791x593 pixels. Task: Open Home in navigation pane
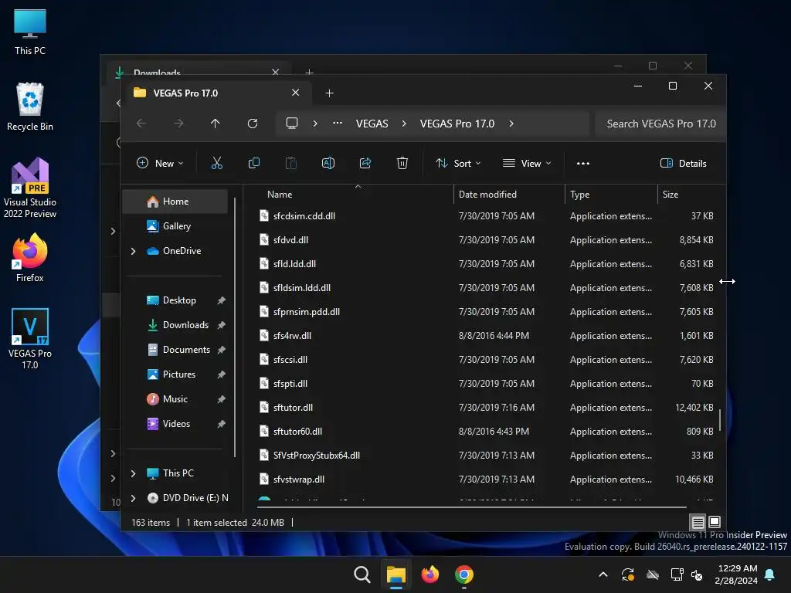coord(175,202)
